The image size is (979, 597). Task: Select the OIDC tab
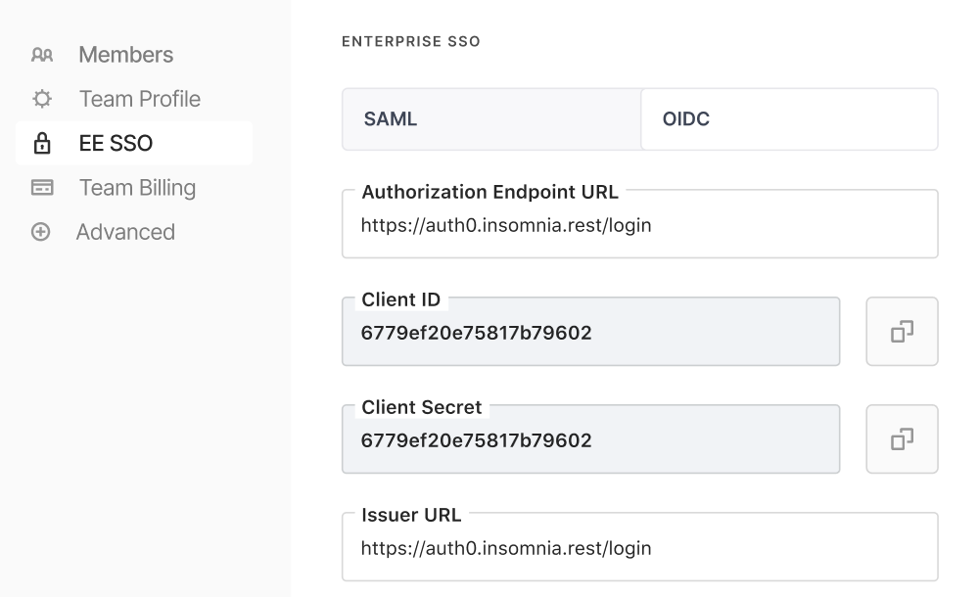coord(789,119)
